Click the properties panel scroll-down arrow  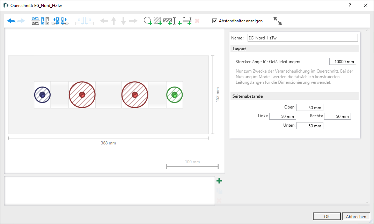coord(367,202)
